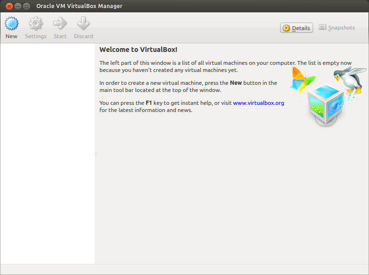Maximize the VirtualBox Manager window
Viewport: 369px width, 275px height.
pos(26,6)
